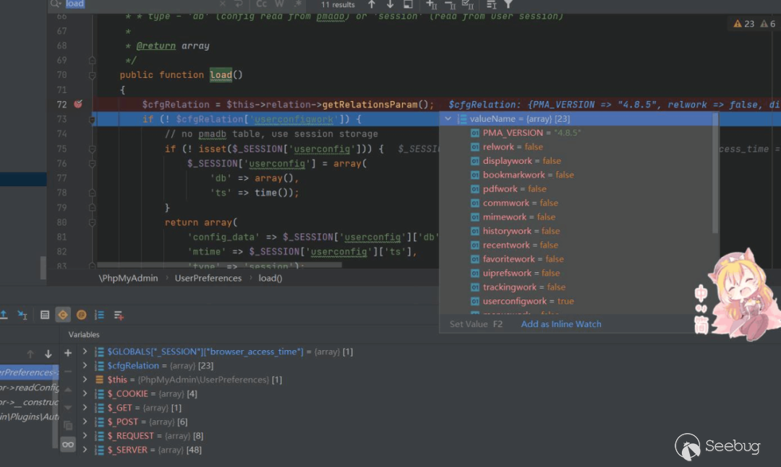Select the Variables tab

tap(84, 335)
